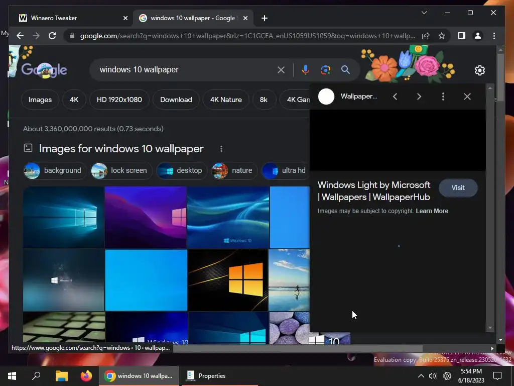The height and width of the screenshot is (386, 514).
Task: Search by image with Google Lens
Action: coord(325,70)
